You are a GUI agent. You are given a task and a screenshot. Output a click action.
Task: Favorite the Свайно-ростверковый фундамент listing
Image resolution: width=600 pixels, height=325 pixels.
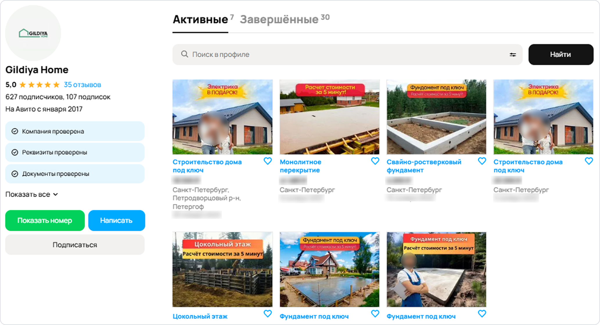point(482,161)
